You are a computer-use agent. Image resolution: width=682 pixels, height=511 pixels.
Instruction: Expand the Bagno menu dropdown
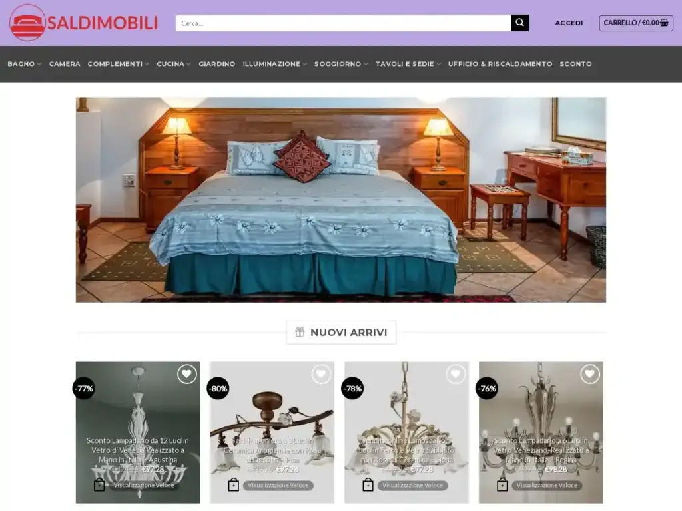[25, 64]
